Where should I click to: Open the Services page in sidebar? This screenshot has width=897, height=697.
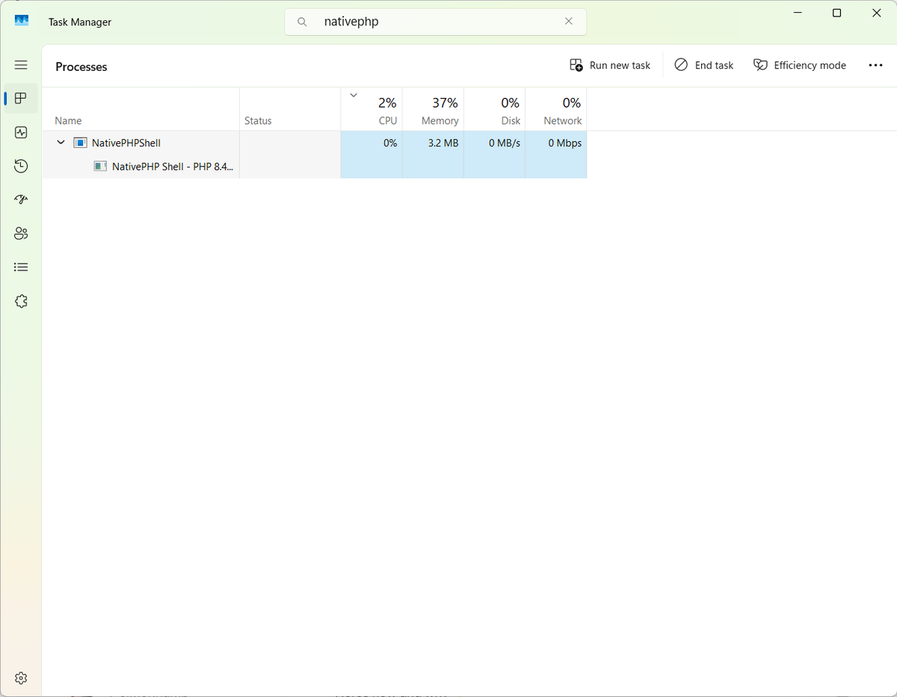pos(21,301)
